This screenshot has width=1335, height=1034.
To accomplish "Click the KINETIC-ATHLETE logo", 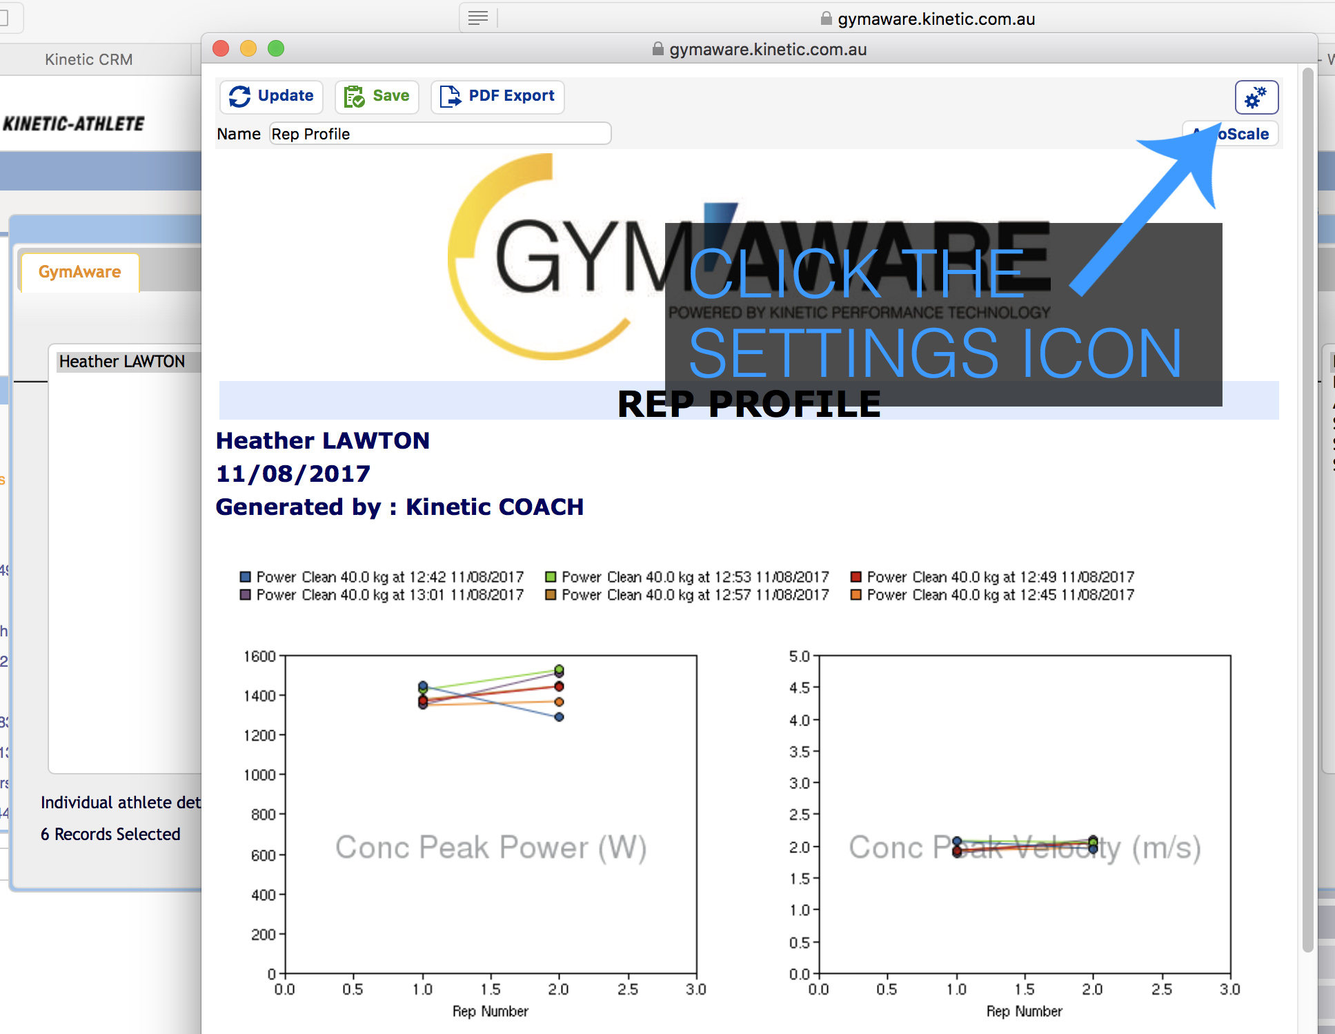I will tap(74, 124).
